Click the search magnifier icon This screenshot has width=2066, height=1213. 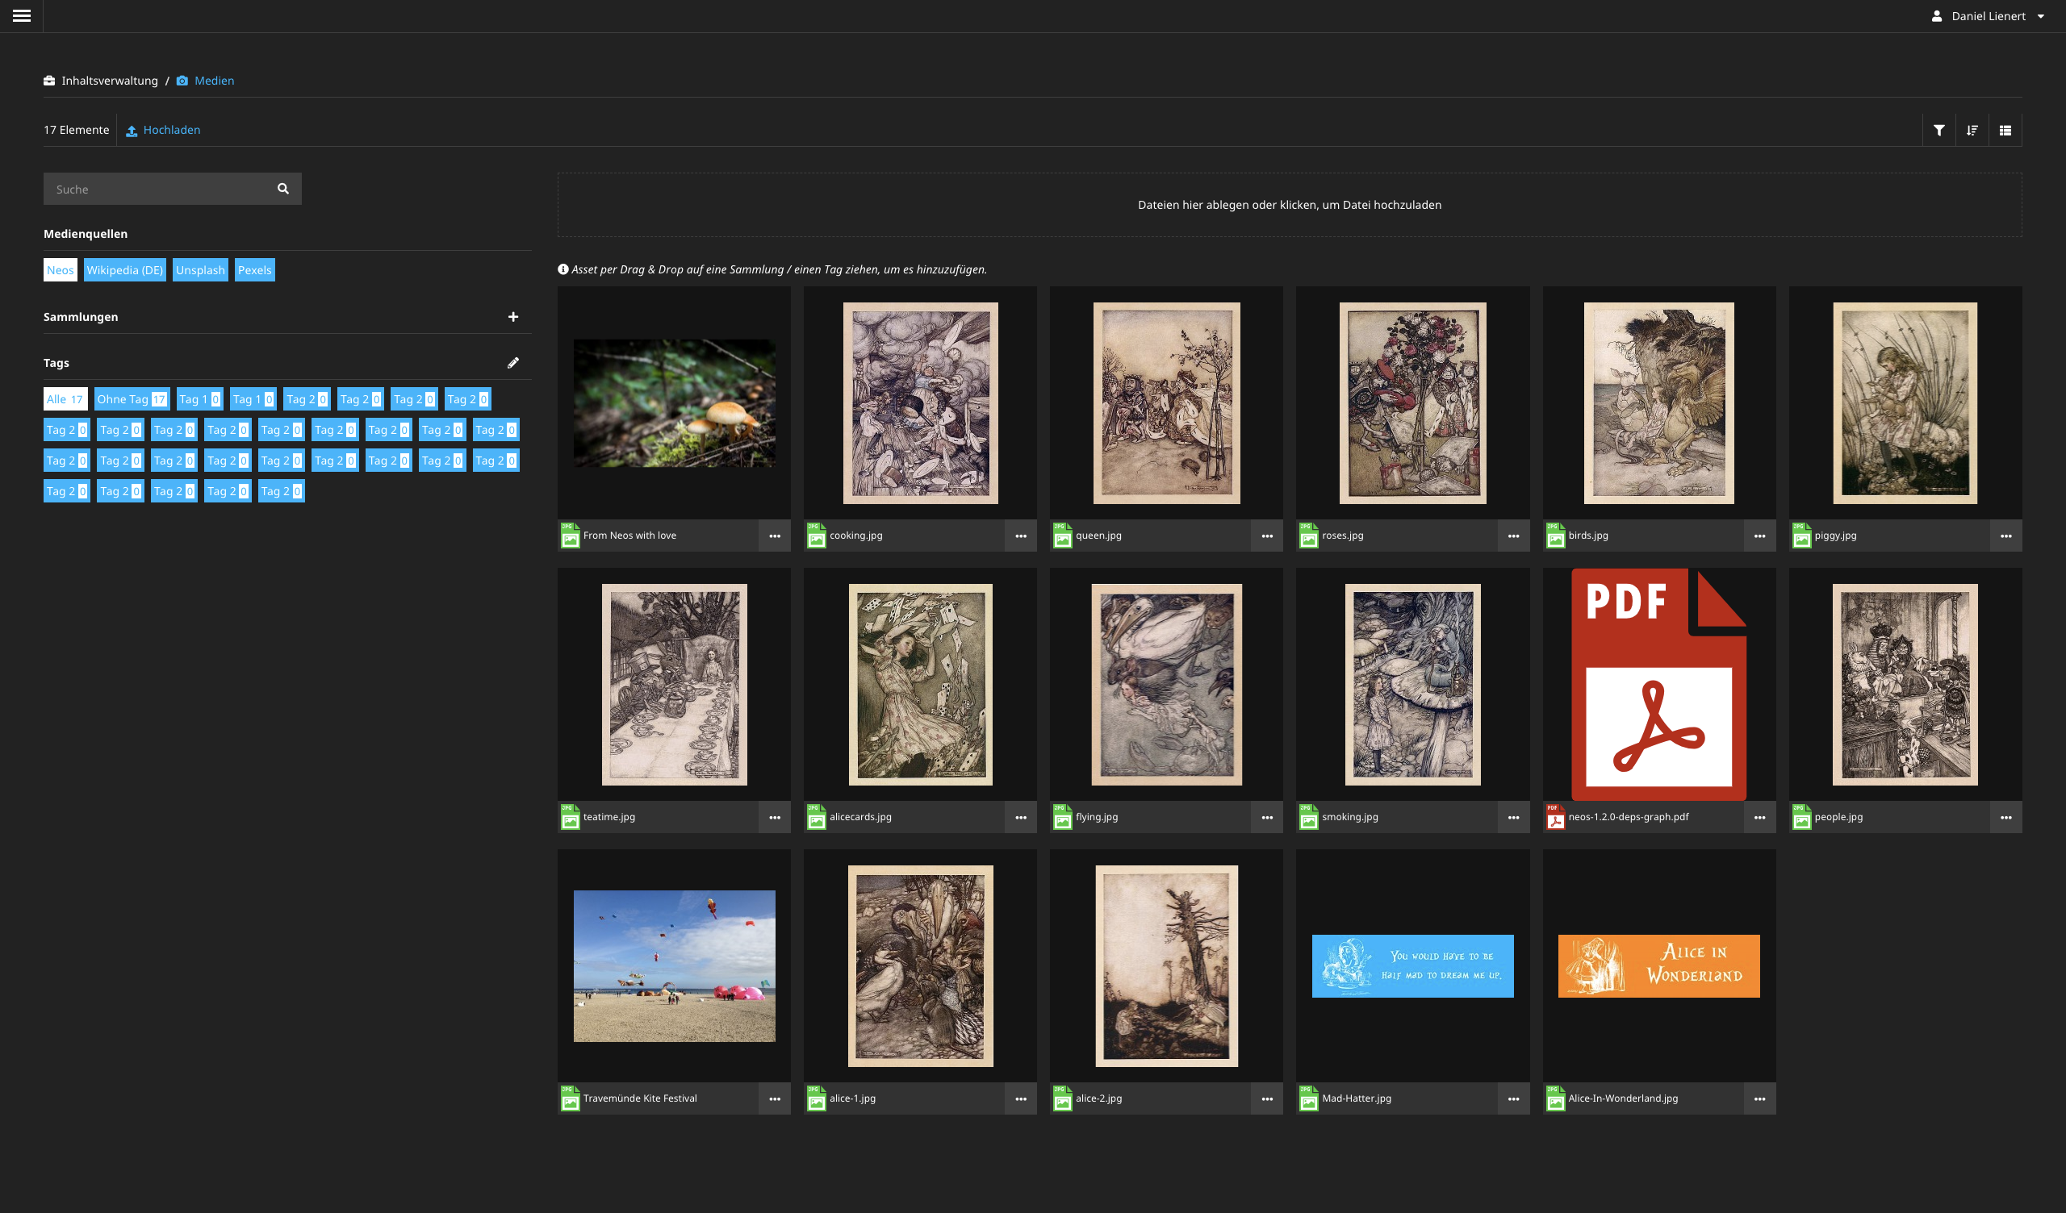[282, 189]
